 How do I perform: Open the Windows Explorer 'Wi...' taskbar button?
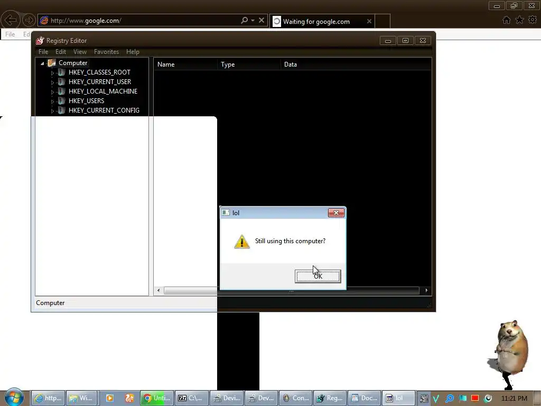(x=82, y=398)
